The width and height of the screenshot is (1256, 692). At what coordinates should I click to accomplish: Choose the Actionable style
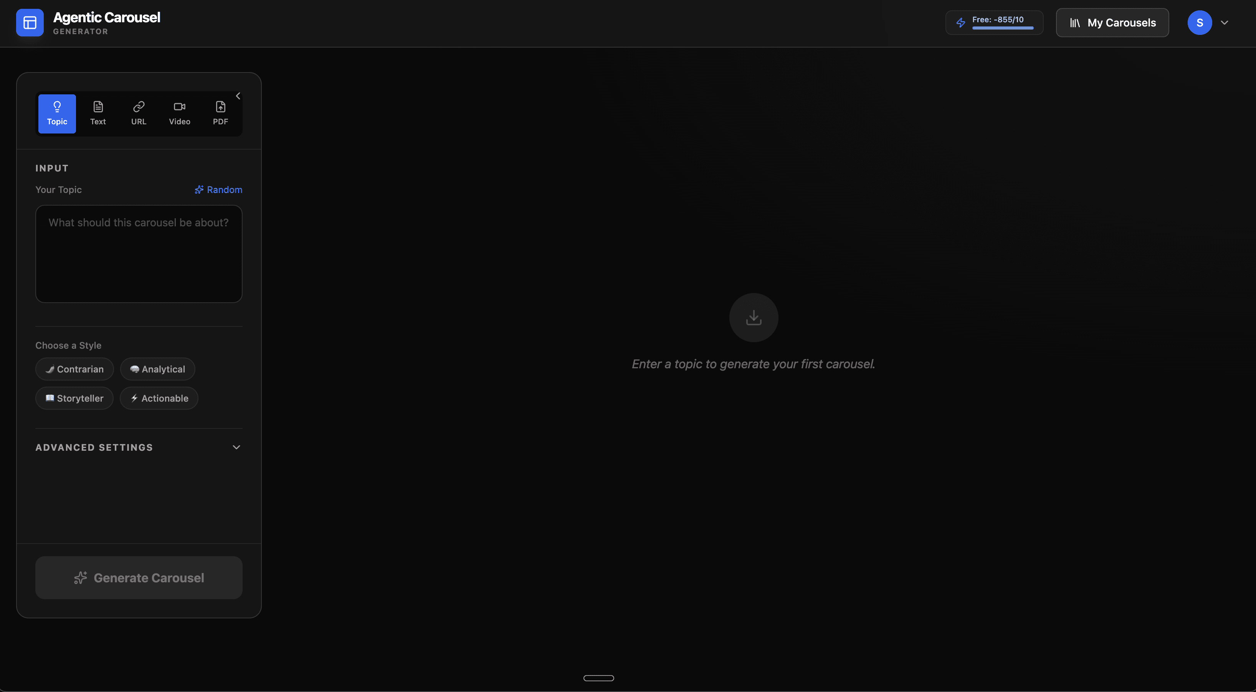point(159,398)
